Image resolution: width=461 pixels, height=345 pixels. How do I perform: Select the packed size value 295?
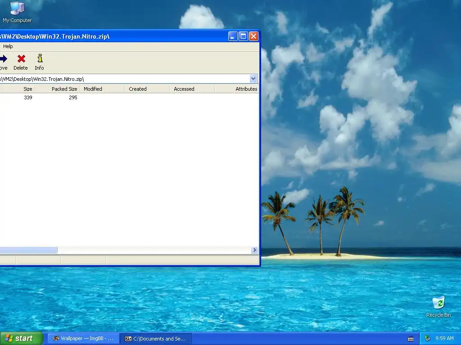73,97
